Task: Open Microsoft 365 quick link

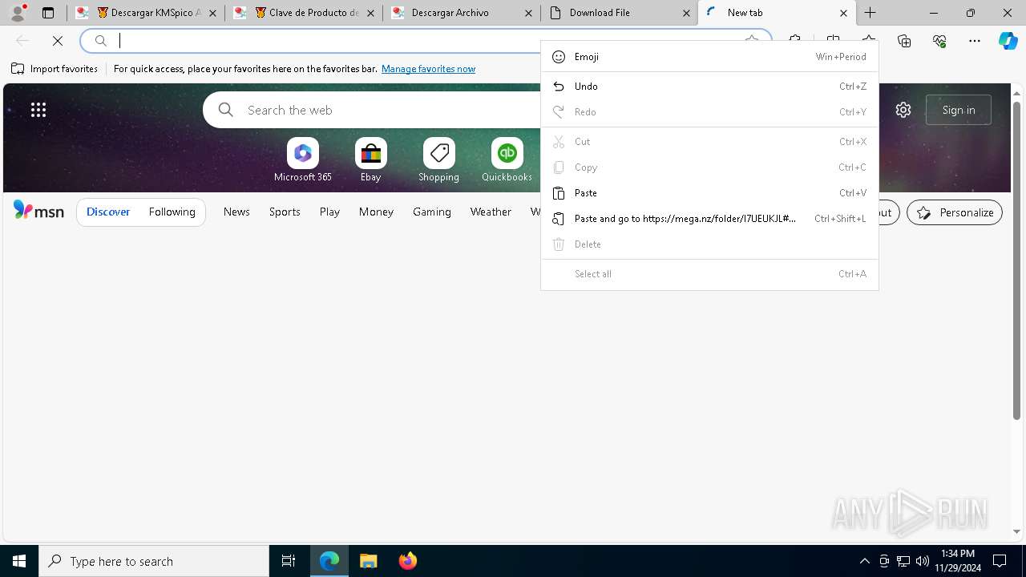Action: coord(303,160)
